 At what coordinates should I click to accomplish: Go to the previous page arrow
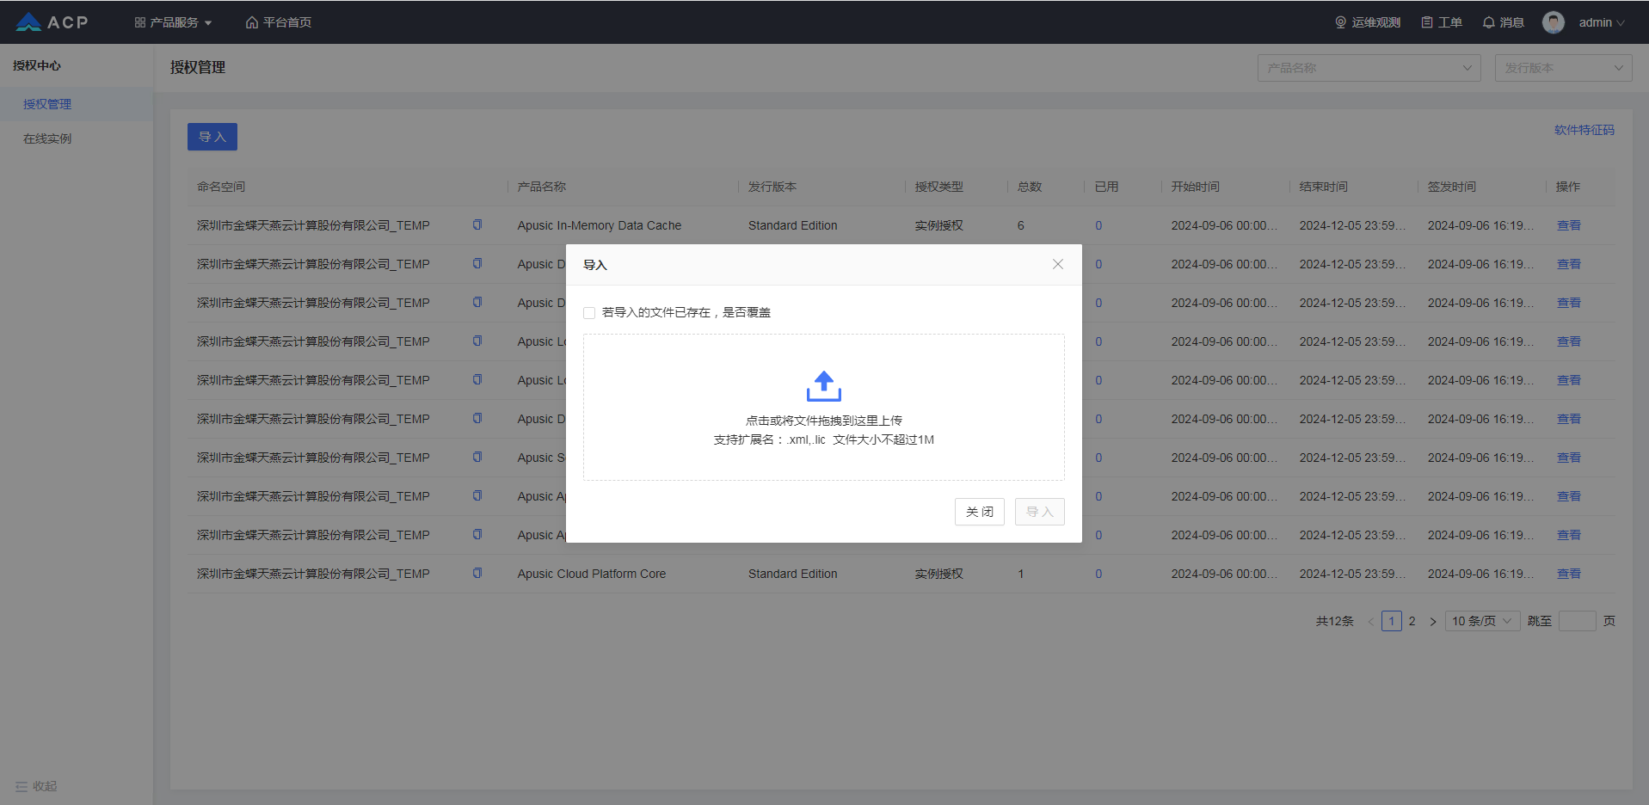(x=1370, y=621)
